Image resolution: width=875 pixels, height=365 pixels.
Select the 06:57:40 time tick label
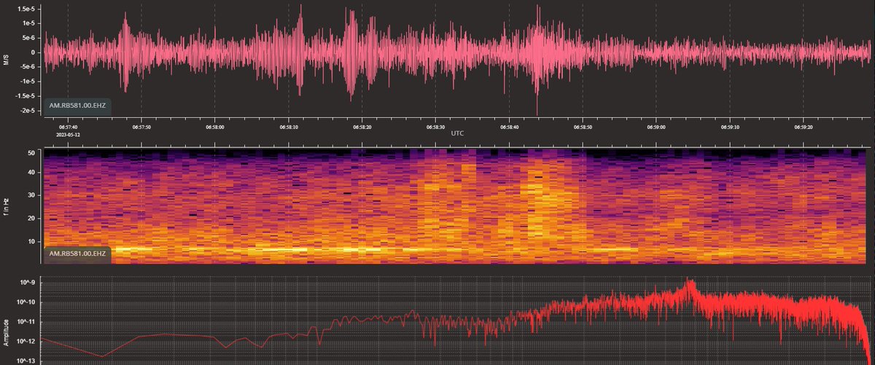point(69,126)
